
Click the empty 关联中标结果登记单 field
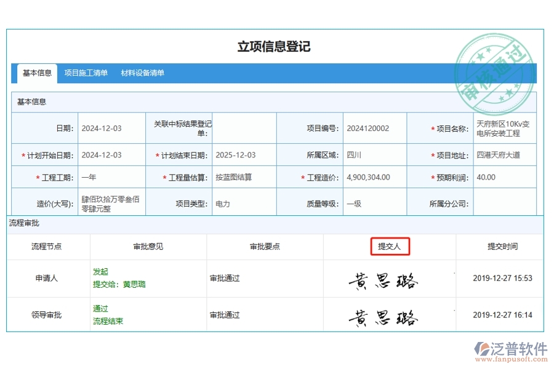point(245,128)
